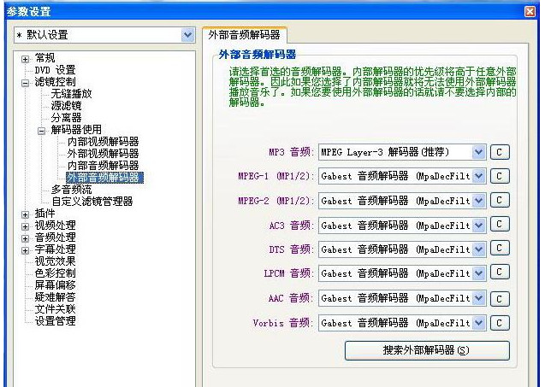This screenshot has width=545, height=387.
Task: Open the 默认设置 preset dropdown
Action: pos(188,35)
